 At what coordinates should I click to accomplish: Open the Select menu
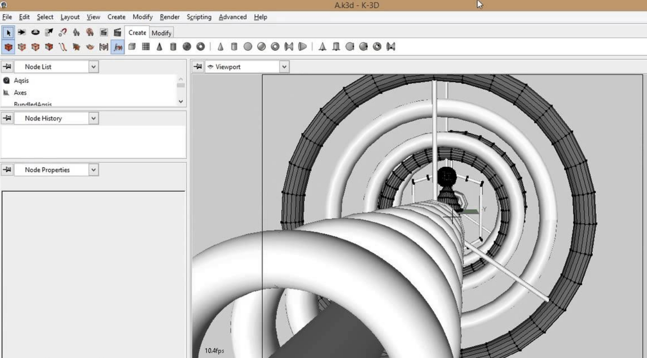click(45, 17)
